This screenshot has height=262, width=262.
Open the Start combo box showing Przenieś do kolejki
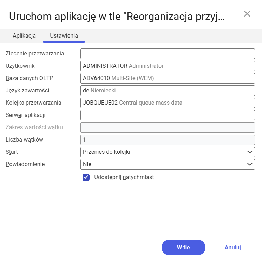click(x=163, y=152)
